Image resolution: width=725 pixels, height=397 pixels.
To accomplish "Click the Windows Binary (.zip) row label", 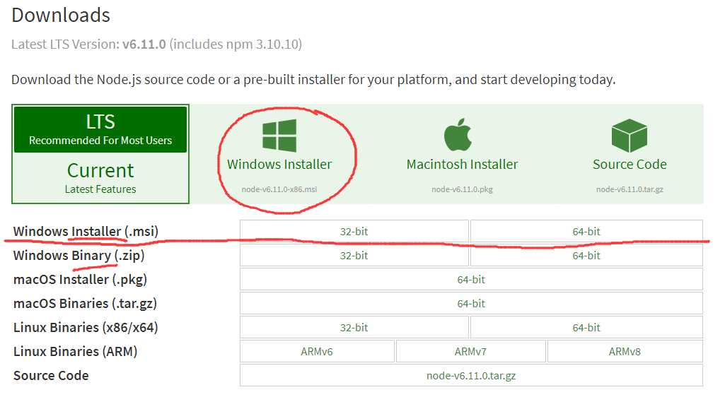I will tap(79, 255).
